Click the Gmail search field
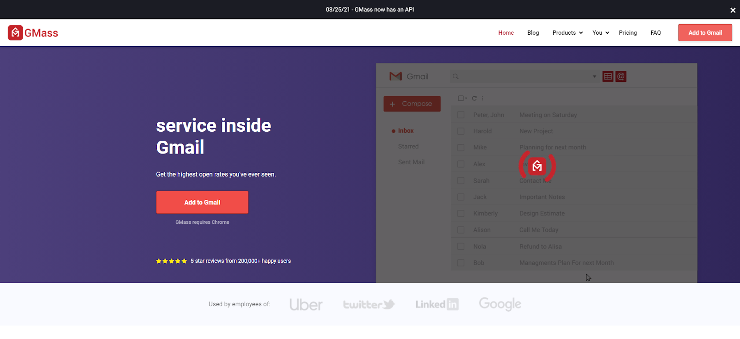 [x=525, y=76]
